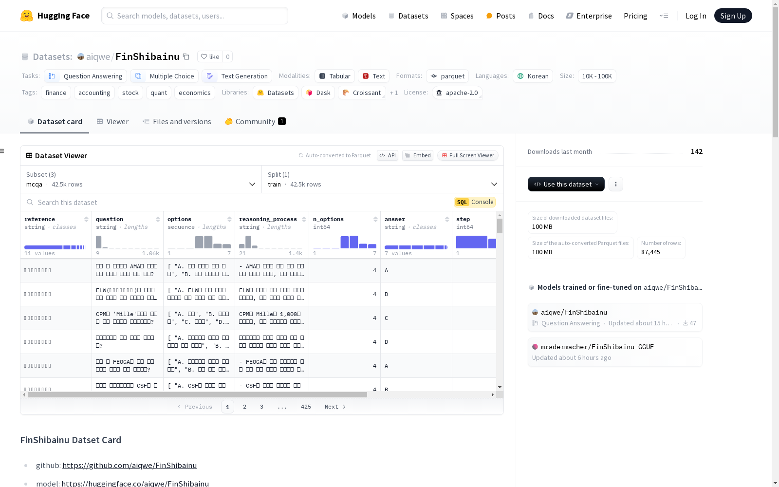Open the API button in Dataset Viewer

click(388, 155)
